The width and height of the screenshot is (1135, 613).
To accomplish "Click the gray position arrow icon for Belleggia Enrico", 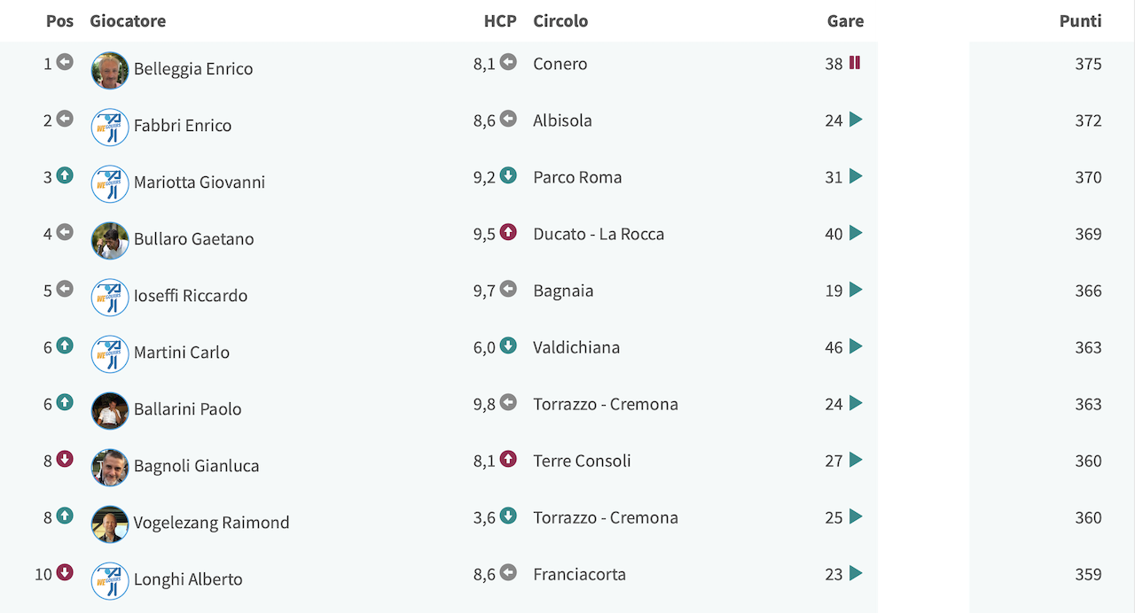I will tap(65, 62).
